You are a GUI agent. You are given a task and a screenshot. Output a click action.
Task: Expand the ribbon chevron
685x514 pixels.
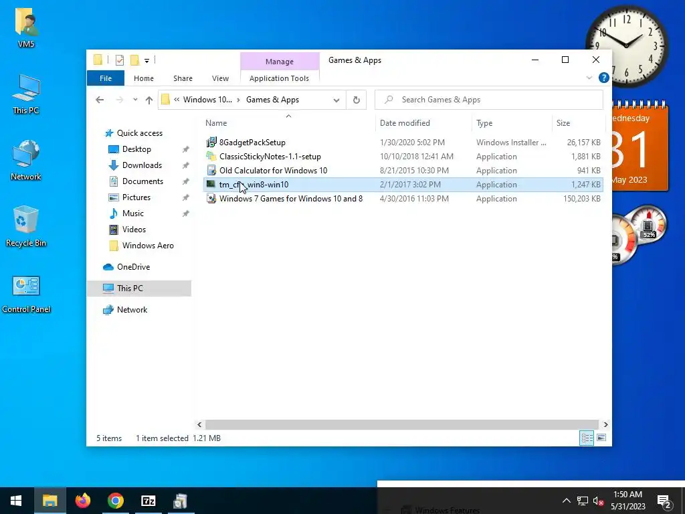tap(589, 78)
